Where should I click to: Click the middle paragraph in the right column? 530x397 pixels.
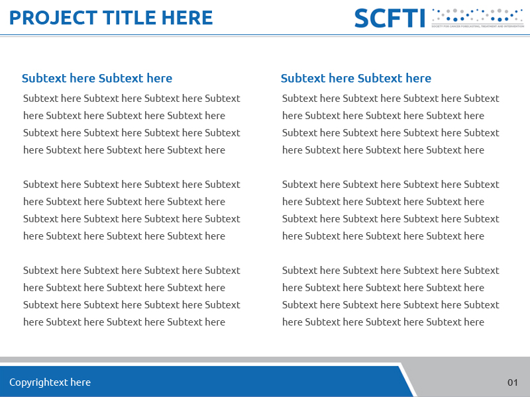point(390,210)
